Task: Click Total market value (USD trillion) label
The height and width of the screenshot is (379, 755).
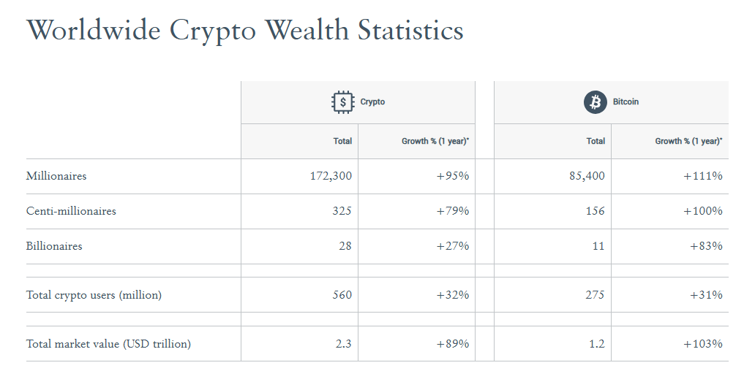Action: (x=108, y=344)
